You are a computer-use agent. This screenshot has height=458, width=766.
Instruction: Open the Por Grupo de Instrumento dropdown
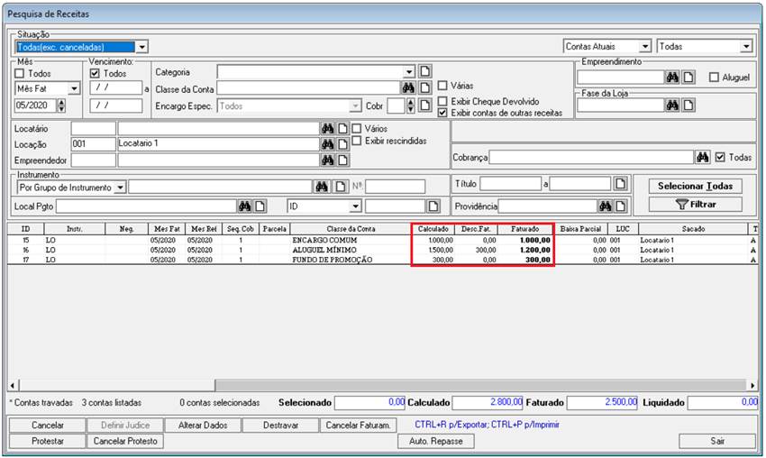pos(120,188)
